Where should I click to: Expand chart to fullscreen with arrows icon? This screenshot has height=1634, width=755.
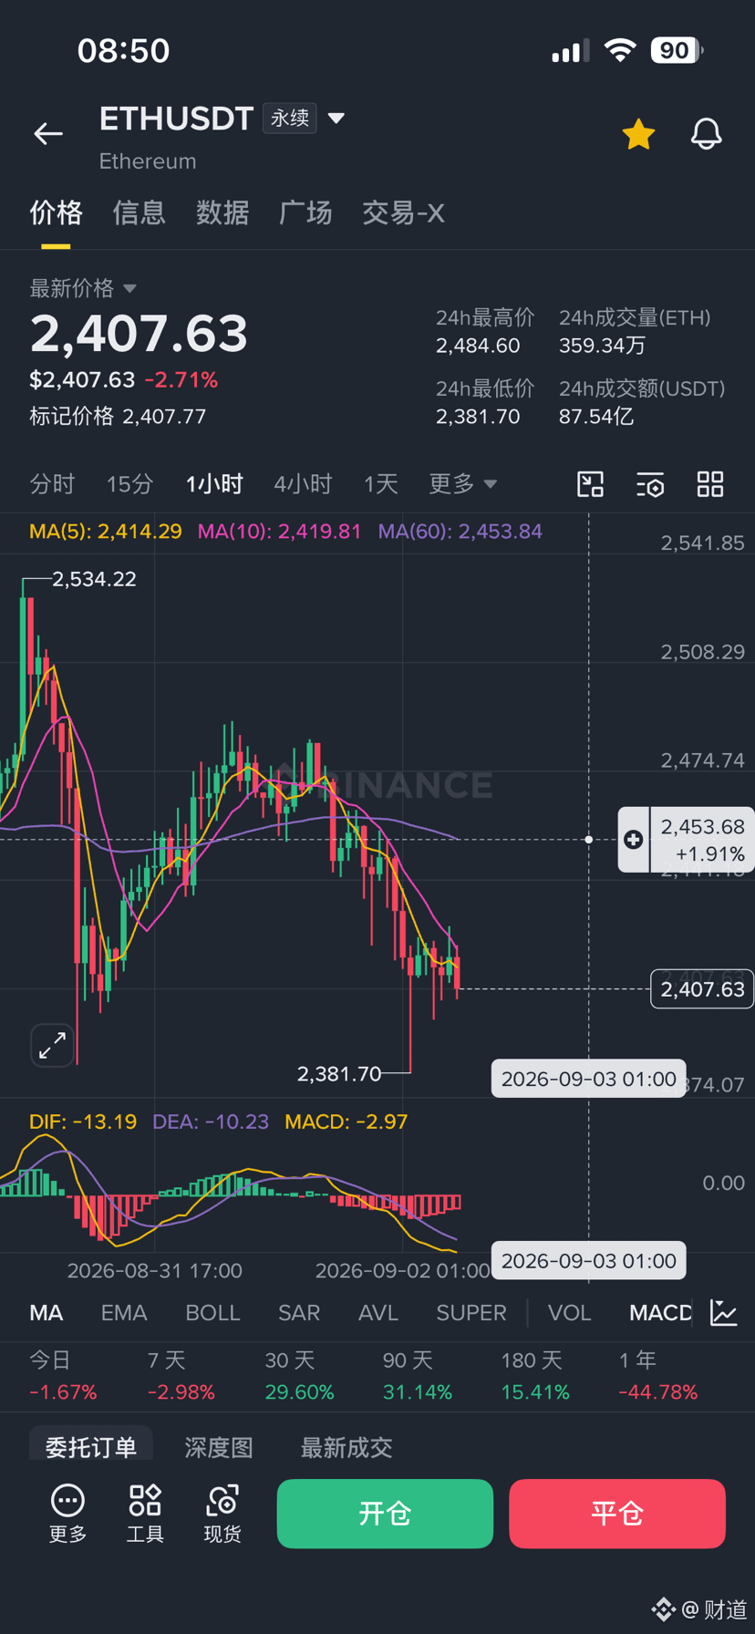pos(53,1045)
